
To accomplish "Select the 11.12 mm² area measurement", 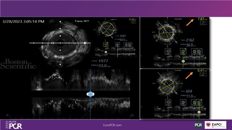I will [132, 19].
